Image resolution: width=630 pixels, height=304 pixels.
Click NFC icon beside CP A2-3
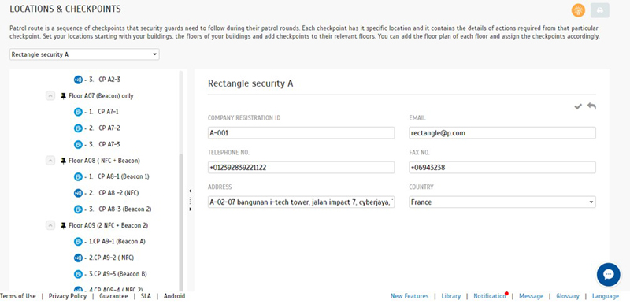[x=78, y=80]
